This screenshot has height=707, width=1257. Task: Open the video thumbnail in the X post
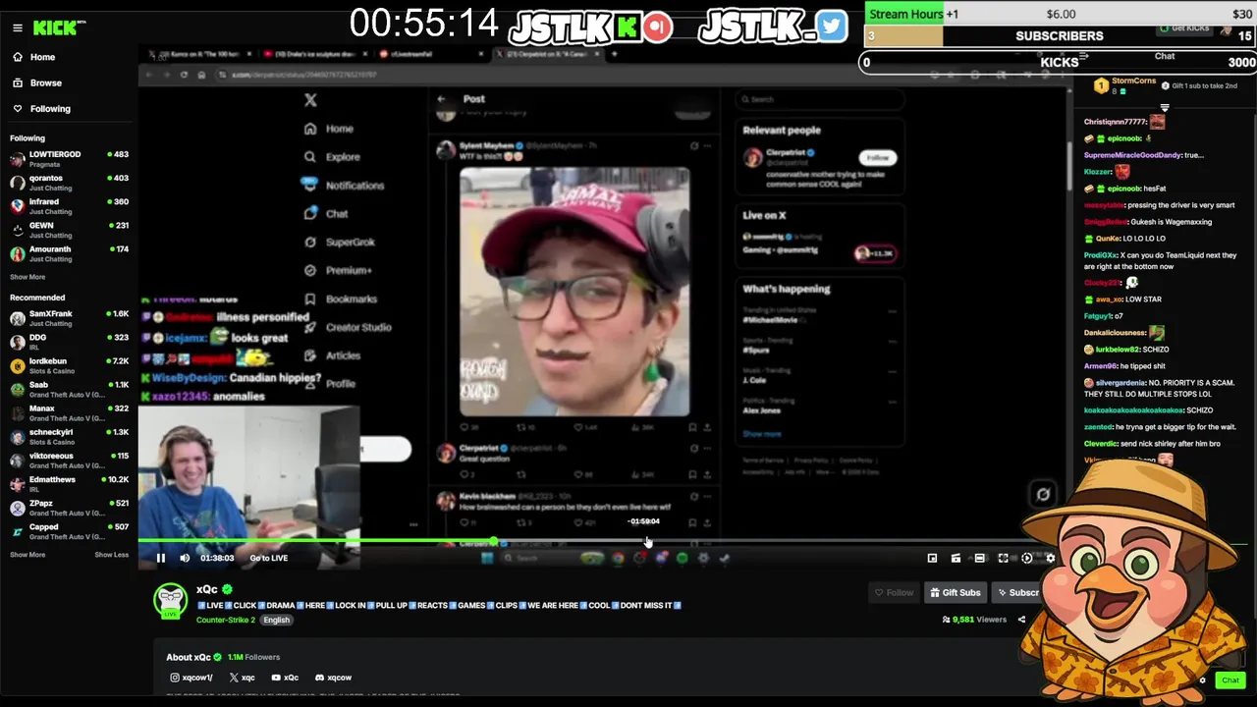[x=574, y=292]
